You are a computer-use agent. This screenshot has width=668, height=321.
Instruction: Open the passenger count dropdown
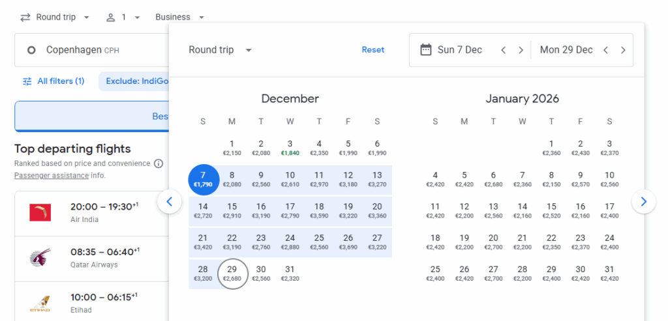pos(123,18)
